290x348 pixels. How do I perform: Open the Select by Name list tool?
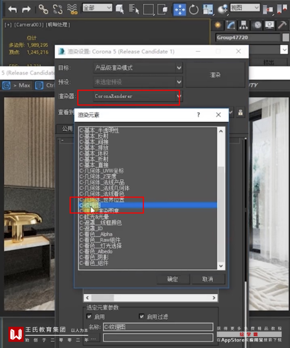coord(134,9)
